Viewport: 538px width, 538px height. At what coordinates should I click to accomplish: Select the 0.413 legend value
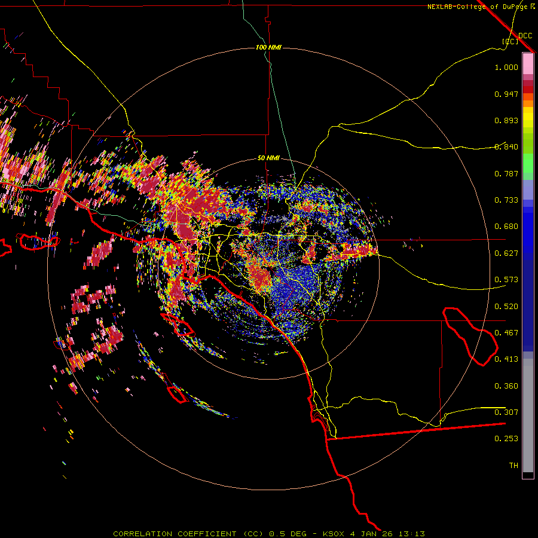506,359
